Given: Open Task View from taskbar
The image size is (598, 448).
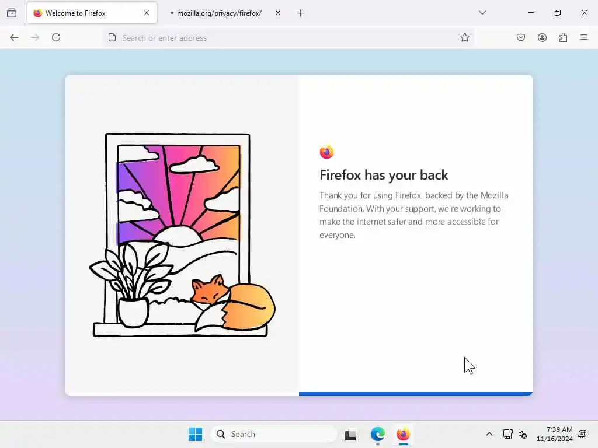Looking at the screenshot, I should click(350, 434).
